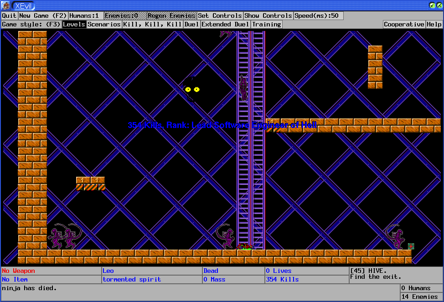444x302 pixels.
Task: Open the Help menu
Action: point(434,24)
